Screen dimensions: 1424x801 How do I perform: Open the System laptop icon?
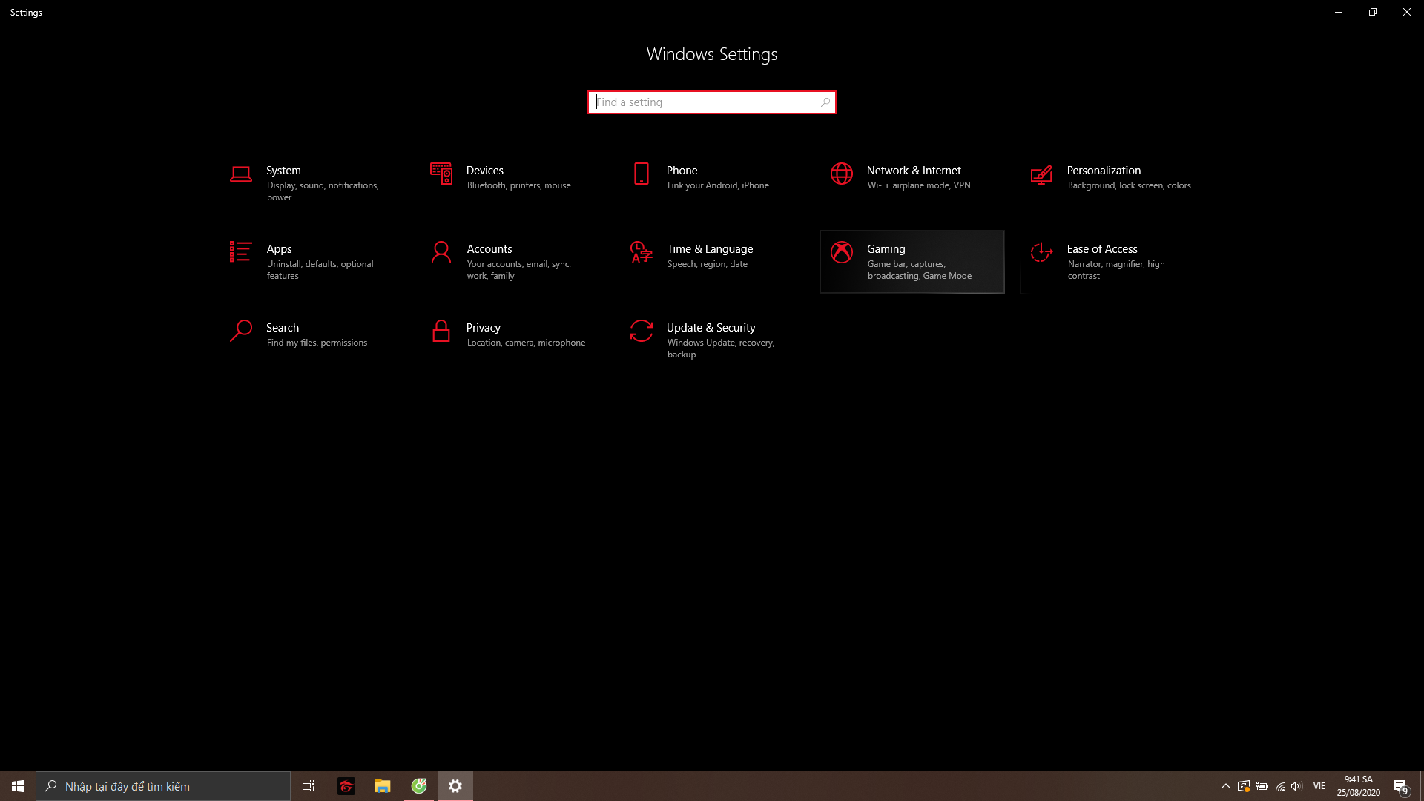(x=241, y=174)
